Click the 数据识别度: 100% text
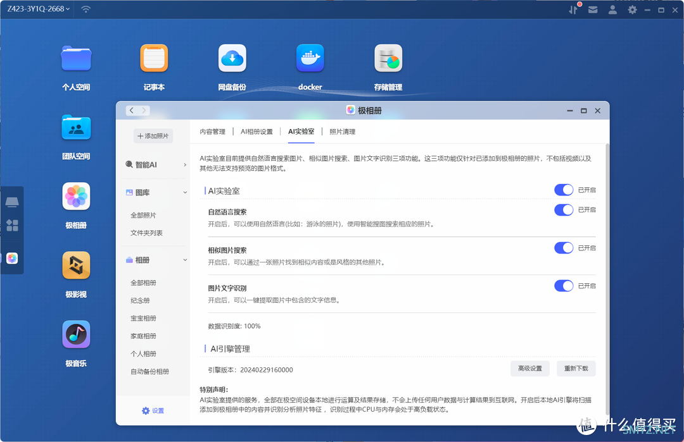684x442 pixels. point(234,326)
